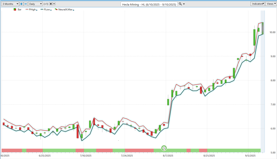Click the dollar earnings marker near 8/7/2025

point(164,148)
